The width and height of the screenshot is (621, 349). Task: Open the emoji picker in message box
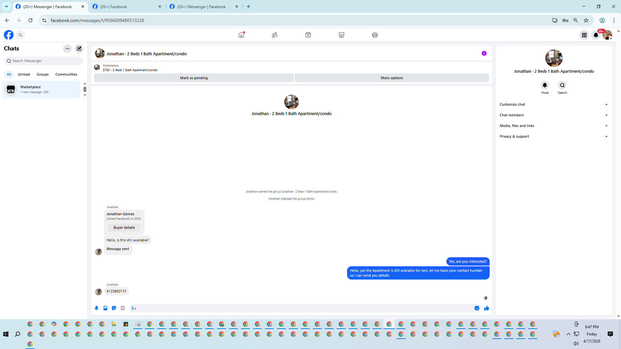click(477, 308)
